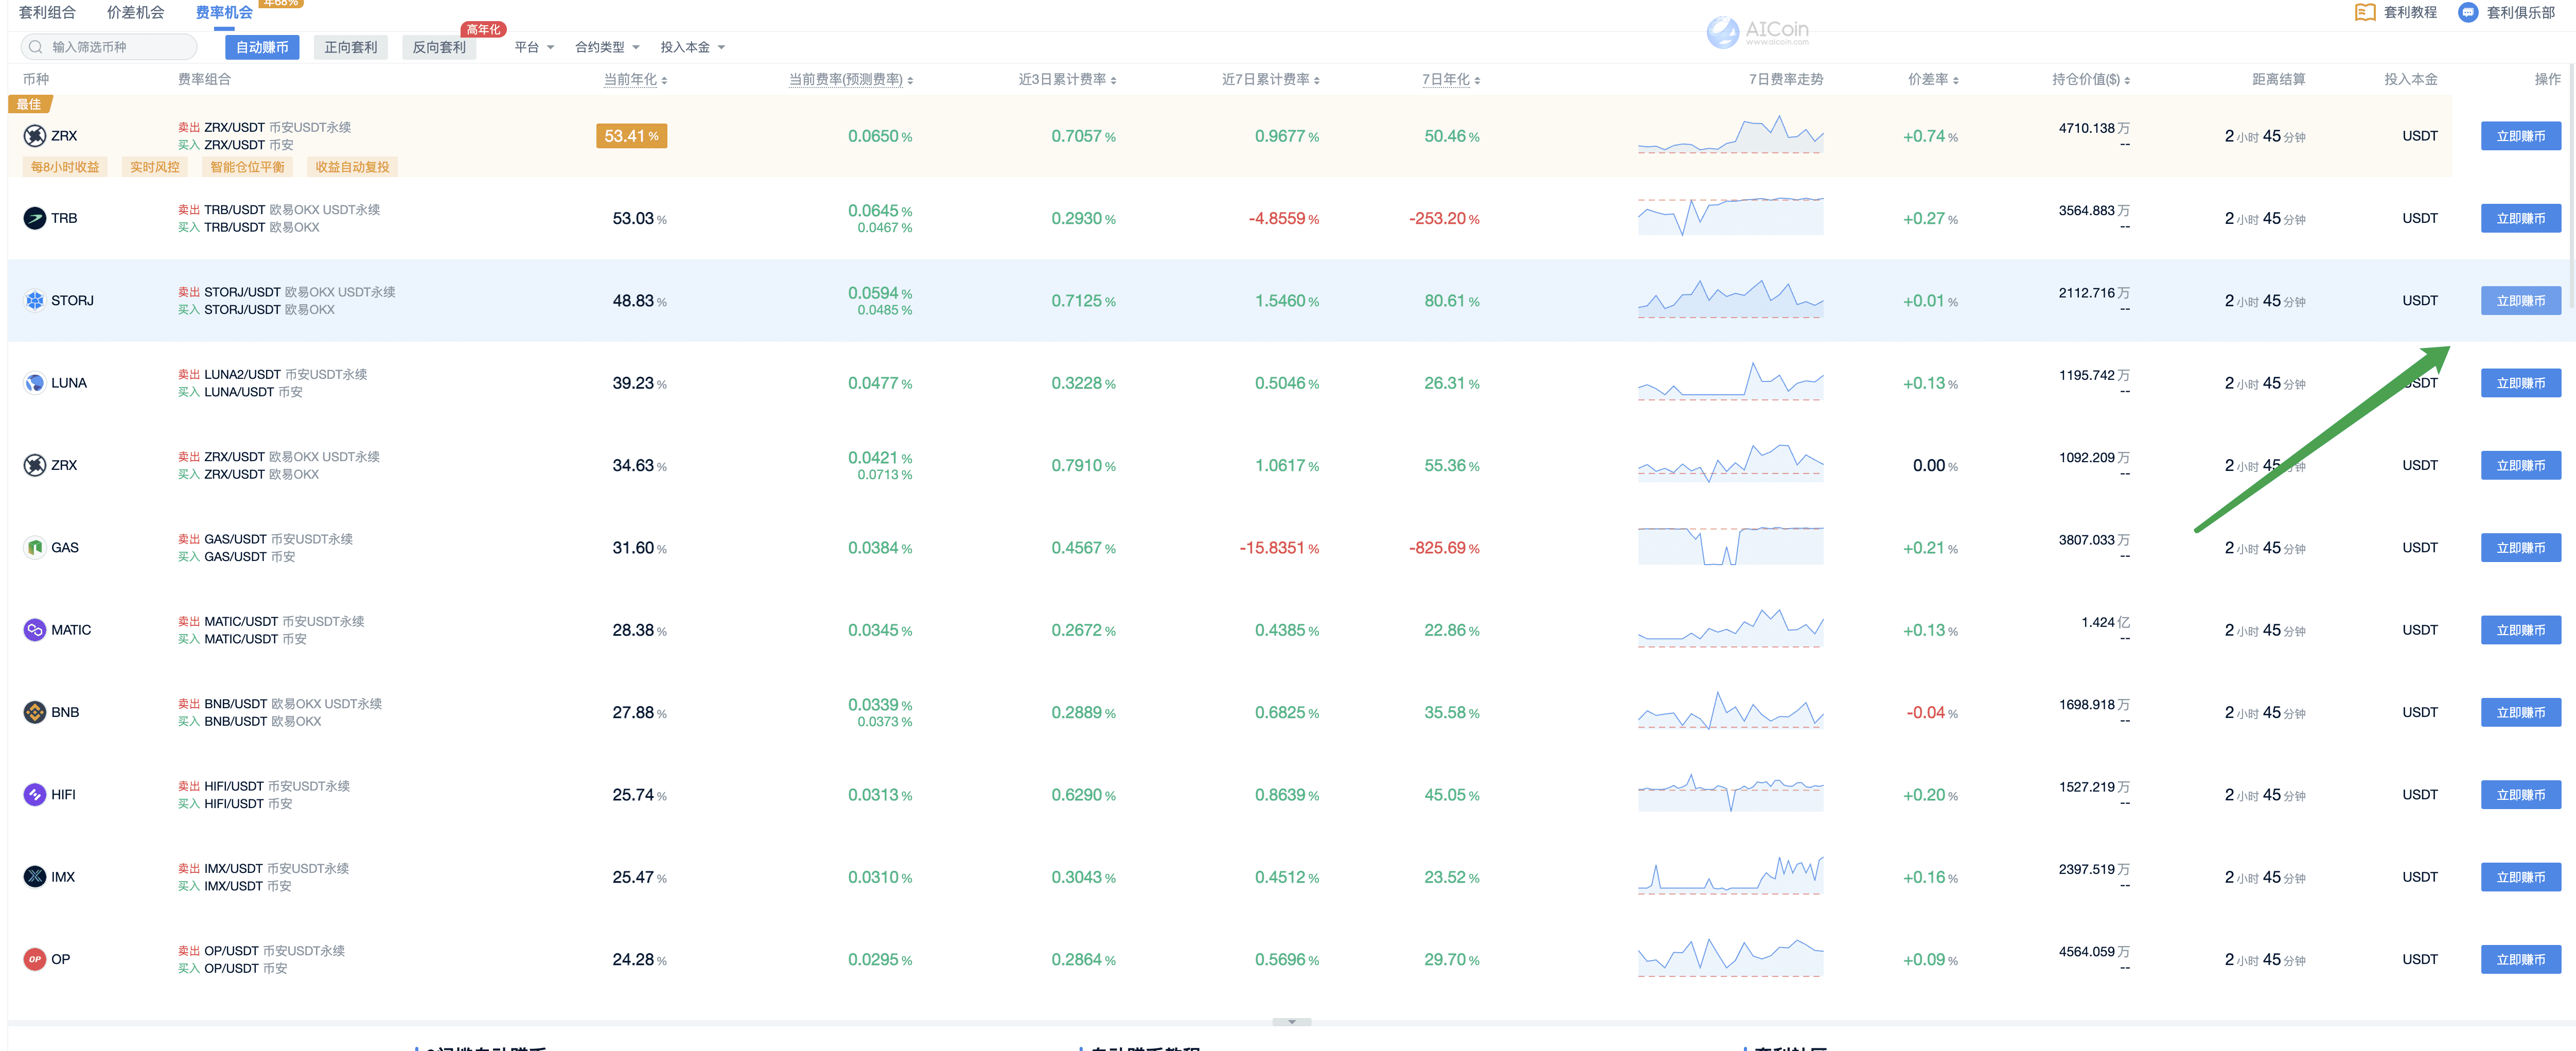The image size is (2576, 1051).
Task: Switch to the 费率机会 tab
Action: (x=224, y=12)
